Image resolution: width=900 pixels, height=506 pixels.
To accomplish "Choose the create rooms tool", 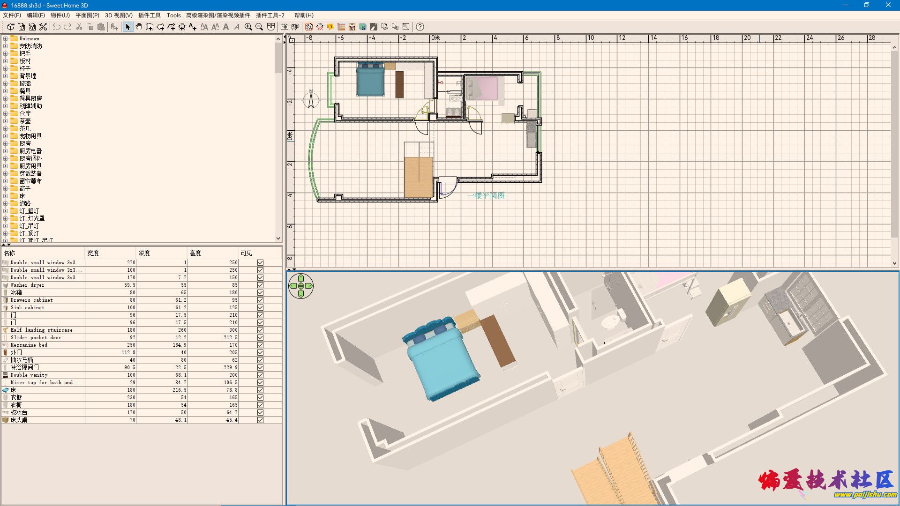I will tap(160, 27).
